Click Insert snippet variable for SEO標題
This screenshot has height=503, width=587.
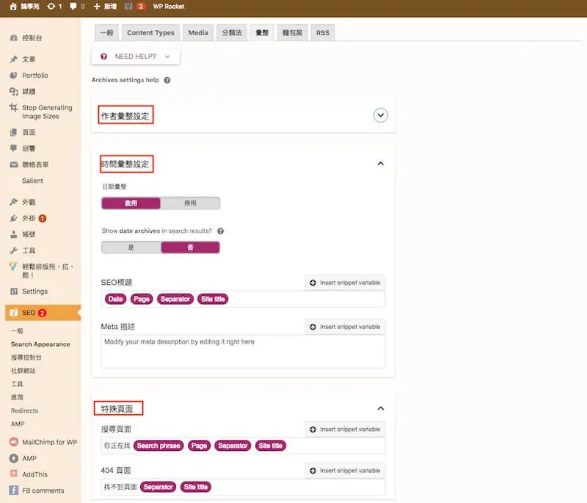(345, 283)
